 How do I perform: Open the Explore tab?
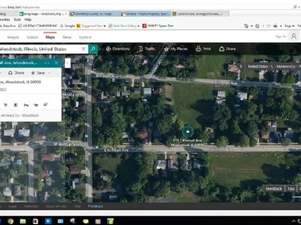[85, 37]
